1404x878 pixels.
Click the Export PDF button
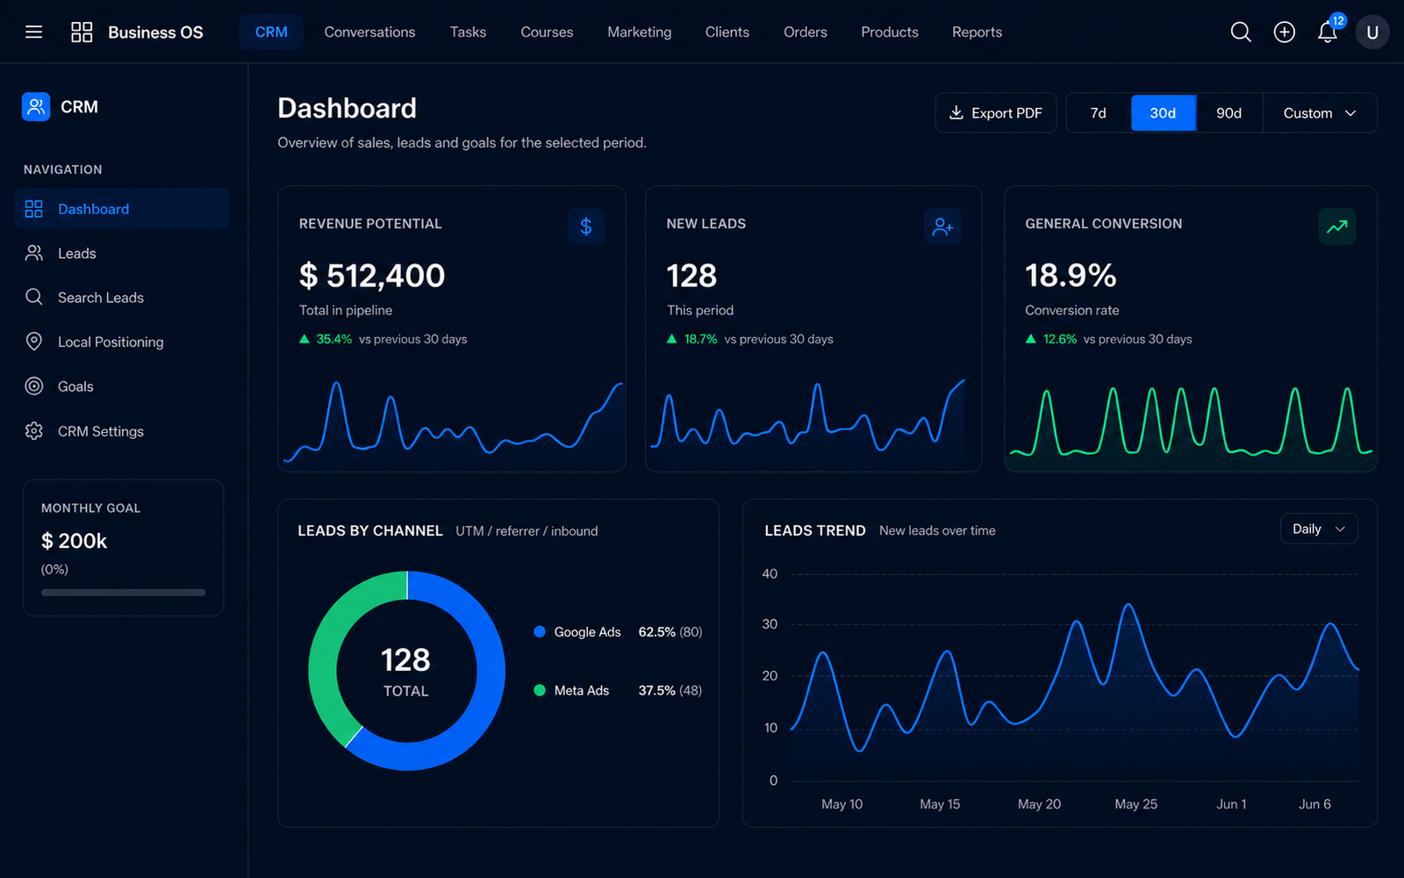(996, 113)
